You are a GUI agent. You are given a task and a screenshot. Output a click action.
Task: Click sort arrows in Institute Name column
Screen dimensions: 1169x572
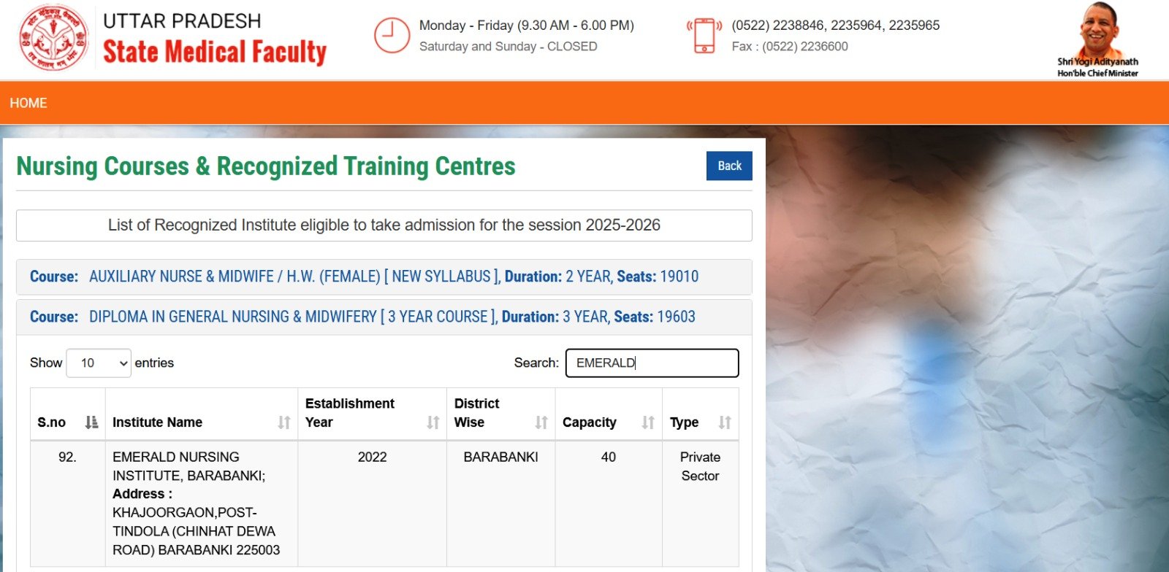[284, 422]
